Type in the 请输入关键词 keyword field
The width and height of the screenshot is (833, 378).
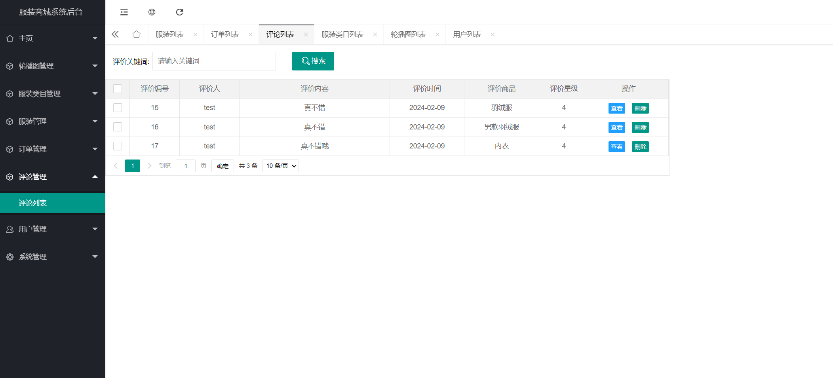coord(214,61)
